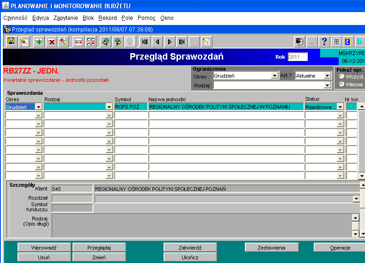Click the Symbol funduszu input field

click(72, 208)
